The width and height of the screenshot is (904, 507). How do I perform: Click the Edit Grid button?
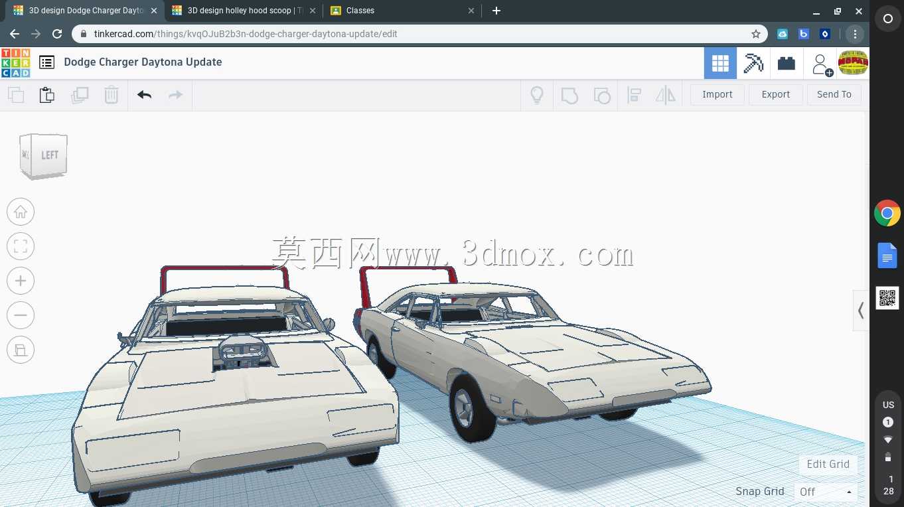coord(828,464)
